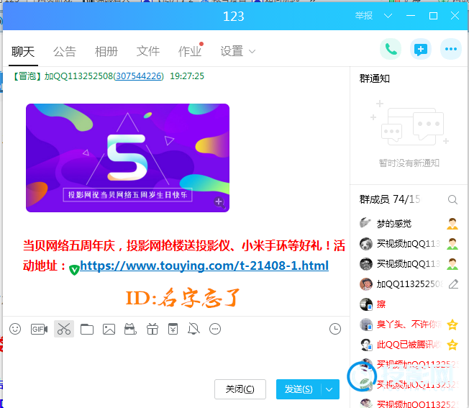Click the owner badge beside 梦的感觉
Image resolution: width=469 pixels, height=408 pixels.
pyautogui.click(x=452, y=224)
